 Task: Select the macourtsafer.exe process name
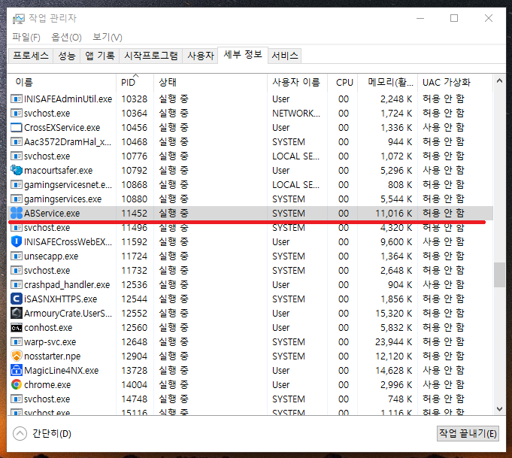click(x=58, y=171)
